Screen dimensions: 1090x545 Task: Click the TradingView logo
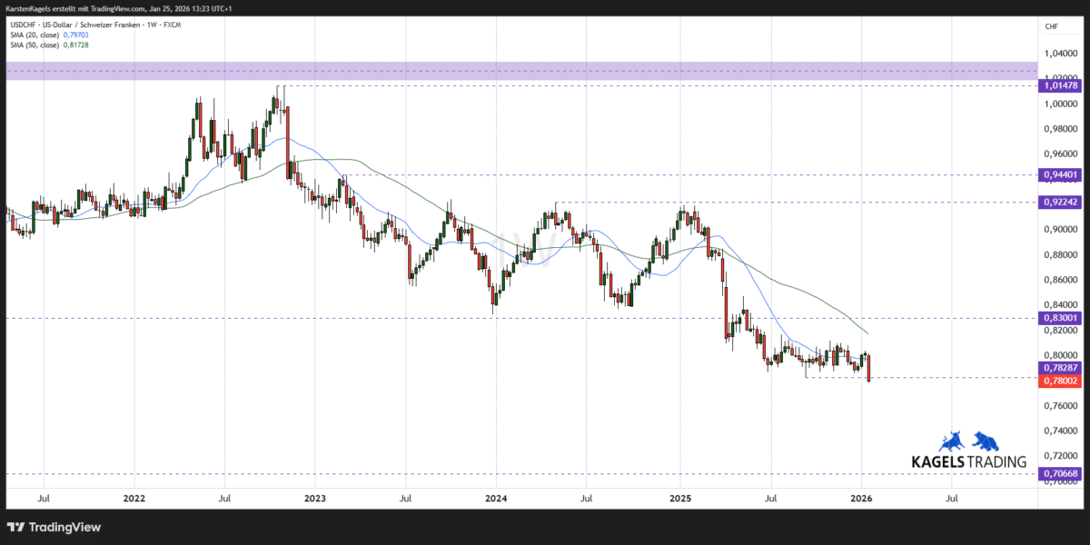(54, 527)
